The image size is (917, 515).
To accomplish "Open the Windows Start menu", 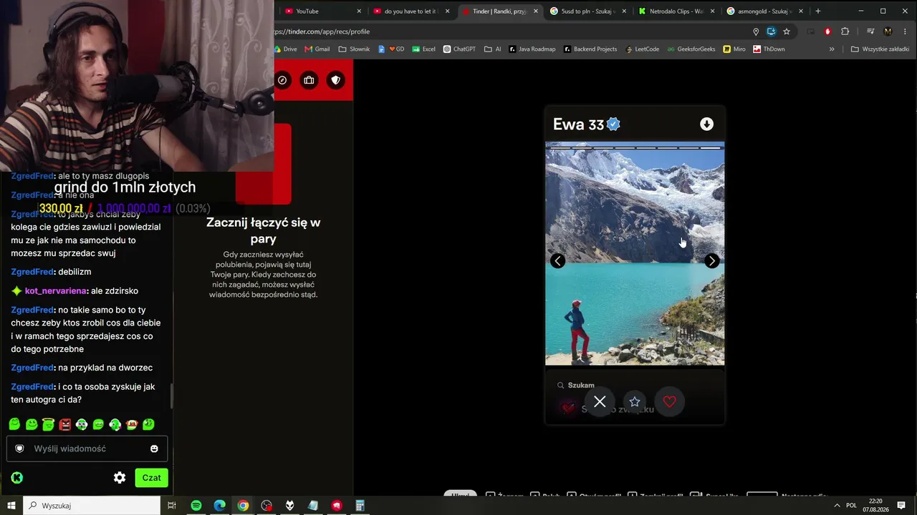I will [x=11, y=506].
